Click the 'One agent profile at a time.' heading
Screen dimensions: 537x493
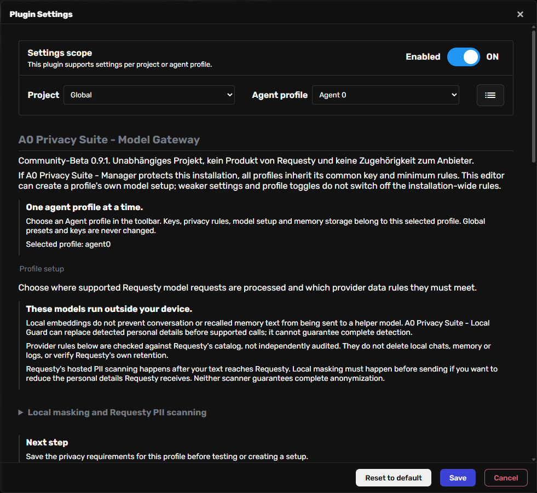click(84, 207)
